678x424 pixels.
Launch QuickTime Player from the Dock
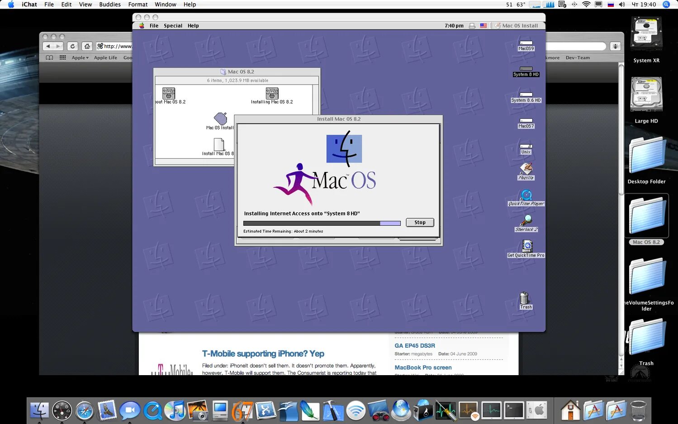153,411
